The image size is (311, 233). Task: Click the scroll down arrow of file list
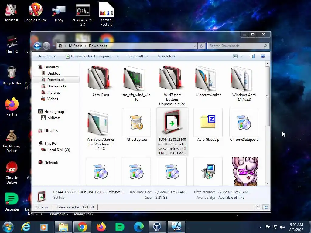[267, 183]
